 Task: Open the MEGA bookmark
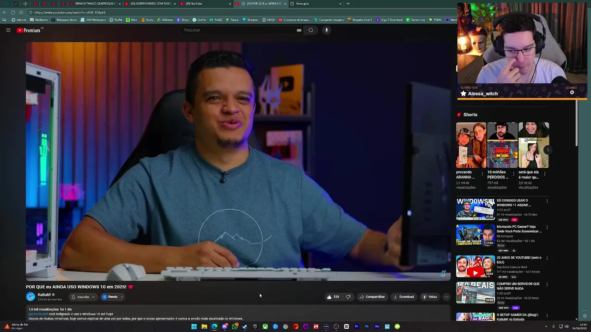click(x=269, y=20)
